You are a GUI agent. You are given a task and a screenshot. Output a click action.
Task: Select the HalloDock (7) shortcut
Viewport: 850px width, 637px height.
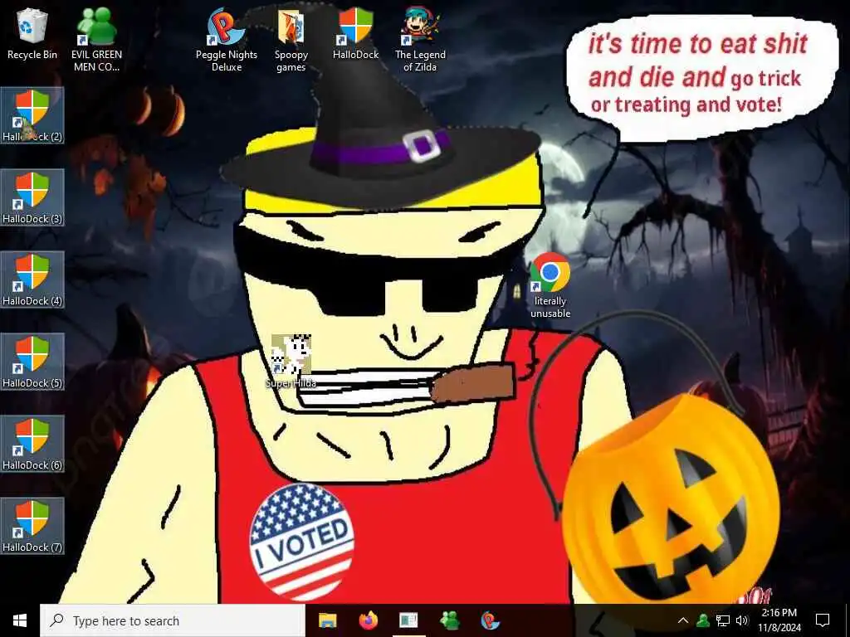click(x=32, y=526)
